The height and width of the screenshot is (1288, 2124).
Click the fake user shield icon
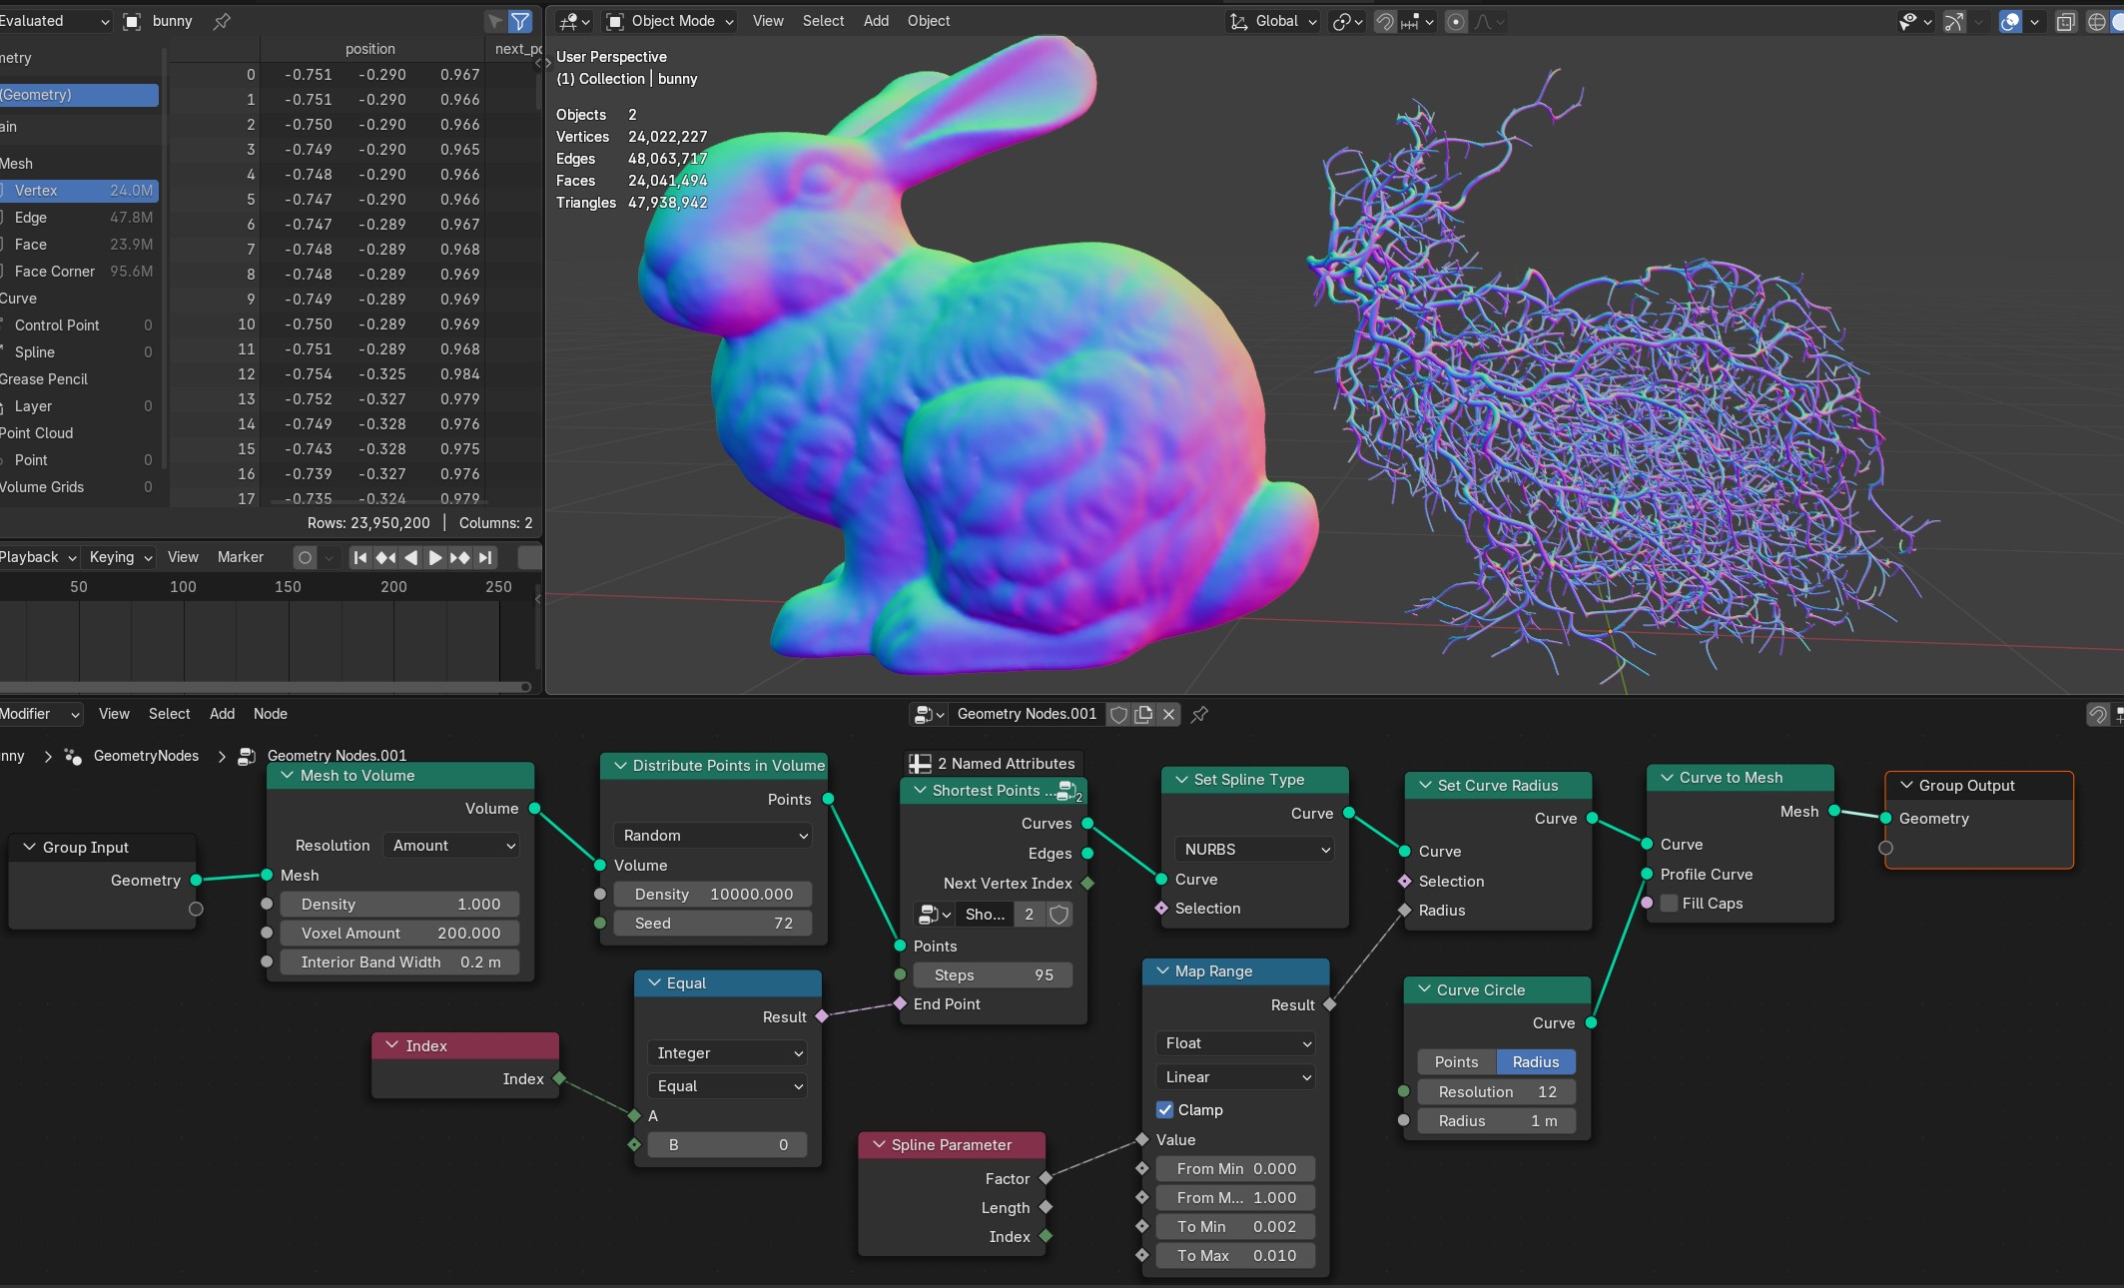click(x=1119, y=714)
